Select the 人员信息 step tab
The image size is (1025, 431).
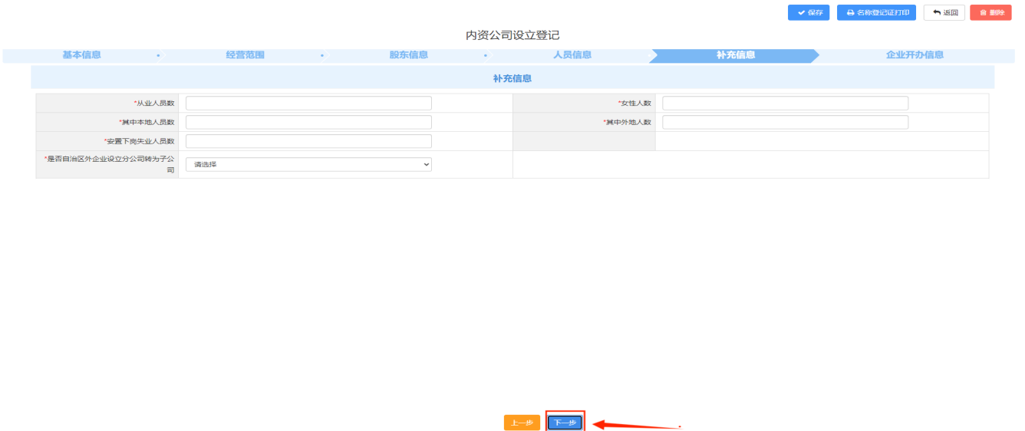(572, 55)
